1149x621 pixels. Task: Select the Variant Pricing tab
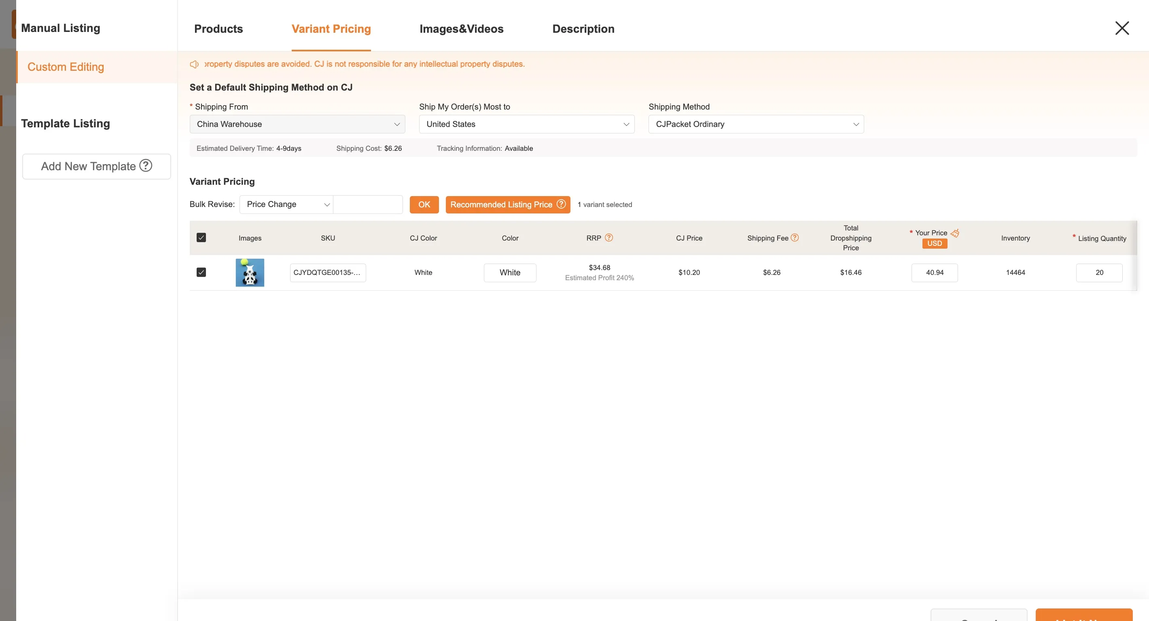pyautogui.click(x=331, y=29)
